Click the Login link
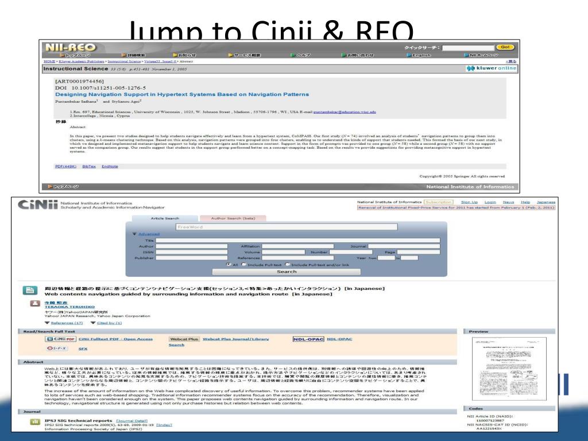This screenshot has width=588, height=441. [x=490, y=202]
